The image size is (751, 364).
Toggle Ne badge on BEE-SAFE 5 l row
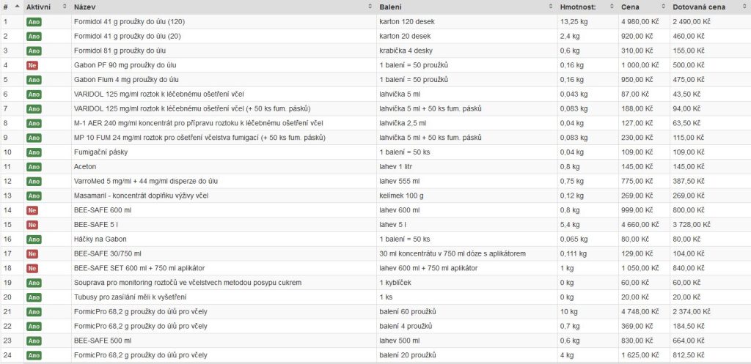click(x=32, y=225)
